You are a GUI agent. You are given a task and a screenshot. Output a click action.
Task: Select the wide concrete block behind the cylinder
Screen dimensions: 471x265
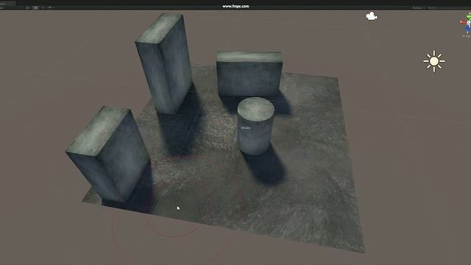click(249, 74)
